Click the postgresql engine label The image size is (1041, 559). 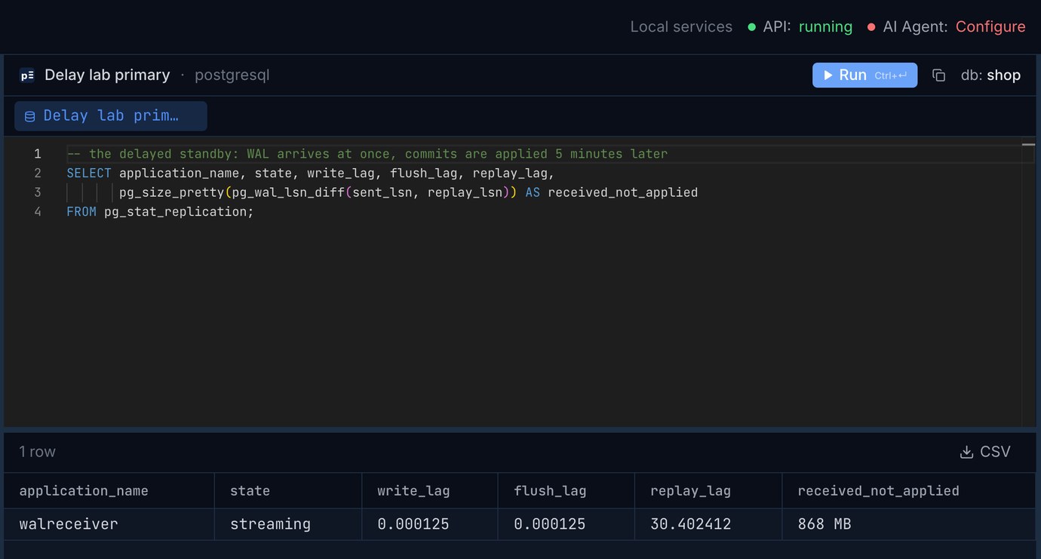[x=232, y=75]
